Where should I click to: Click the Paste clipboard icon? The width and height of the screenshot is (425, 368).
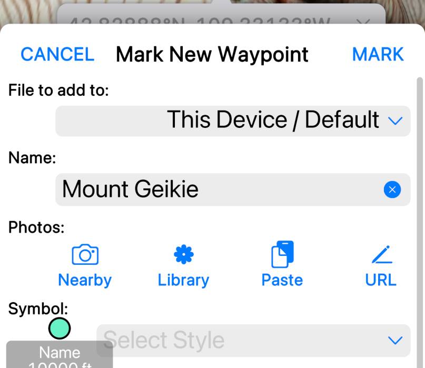(x=282, y=254)
